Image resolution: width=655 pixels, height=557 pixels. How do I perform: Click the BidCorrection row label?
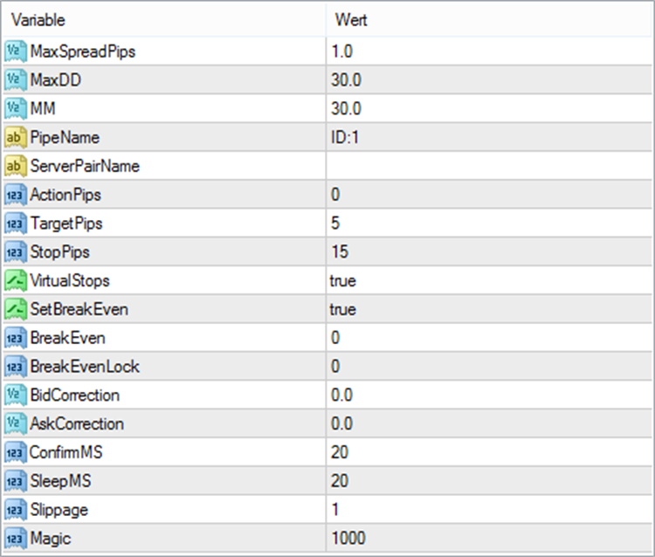point(75,395)
